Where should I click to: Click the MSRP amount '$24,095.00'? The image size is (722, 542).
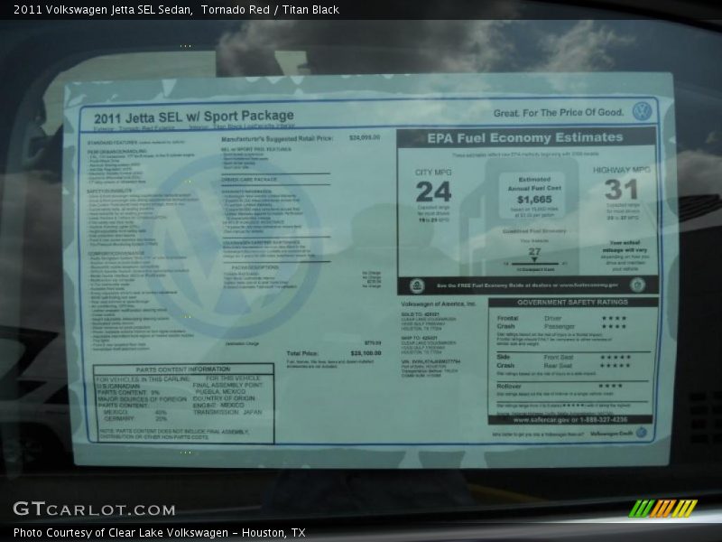365,137
